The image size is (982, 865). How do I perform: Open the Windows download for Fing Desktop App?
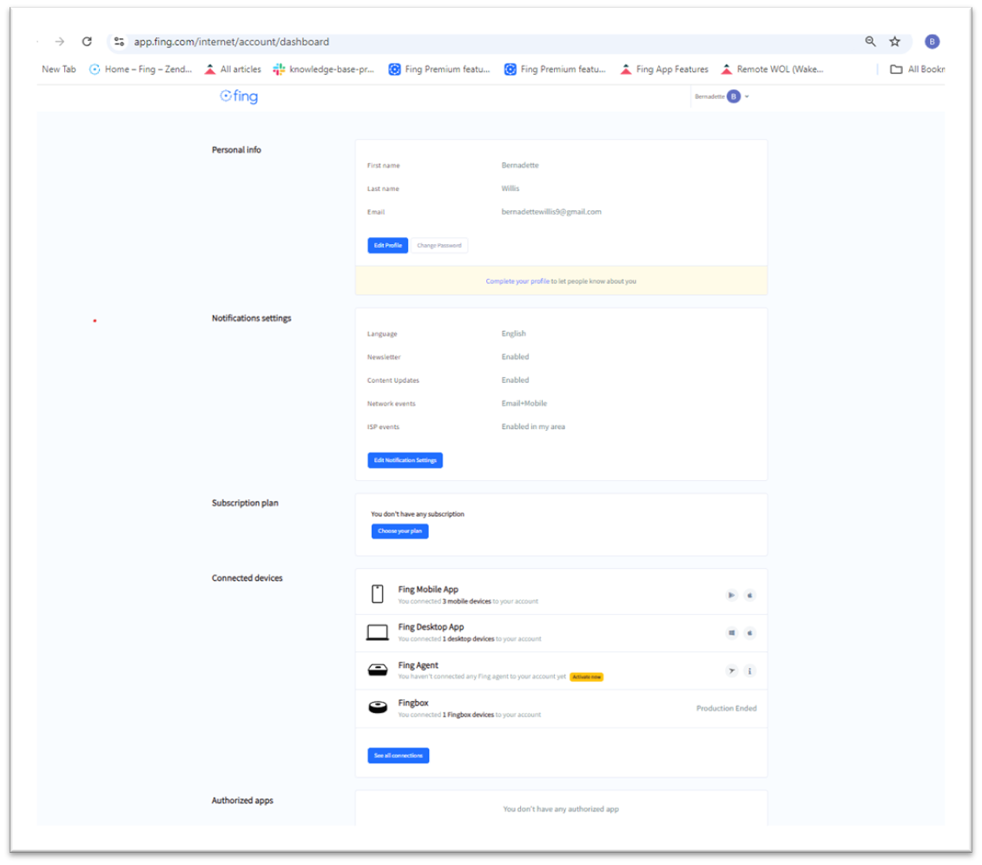[731, 632]
